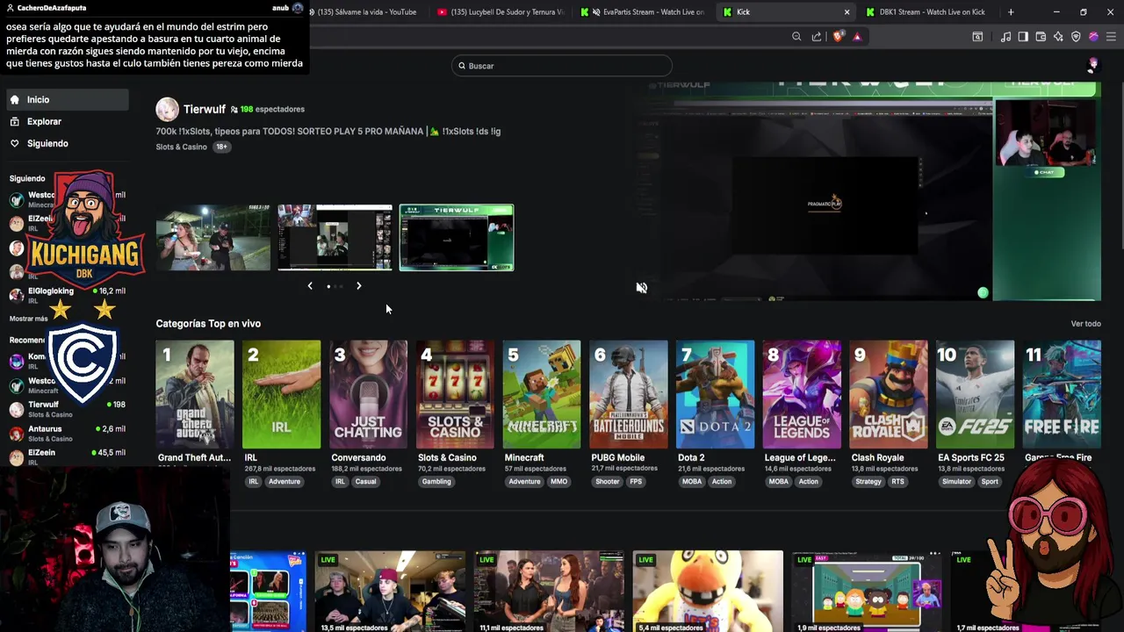Open the browser hamburger menu

click(x=1111, y=37)
